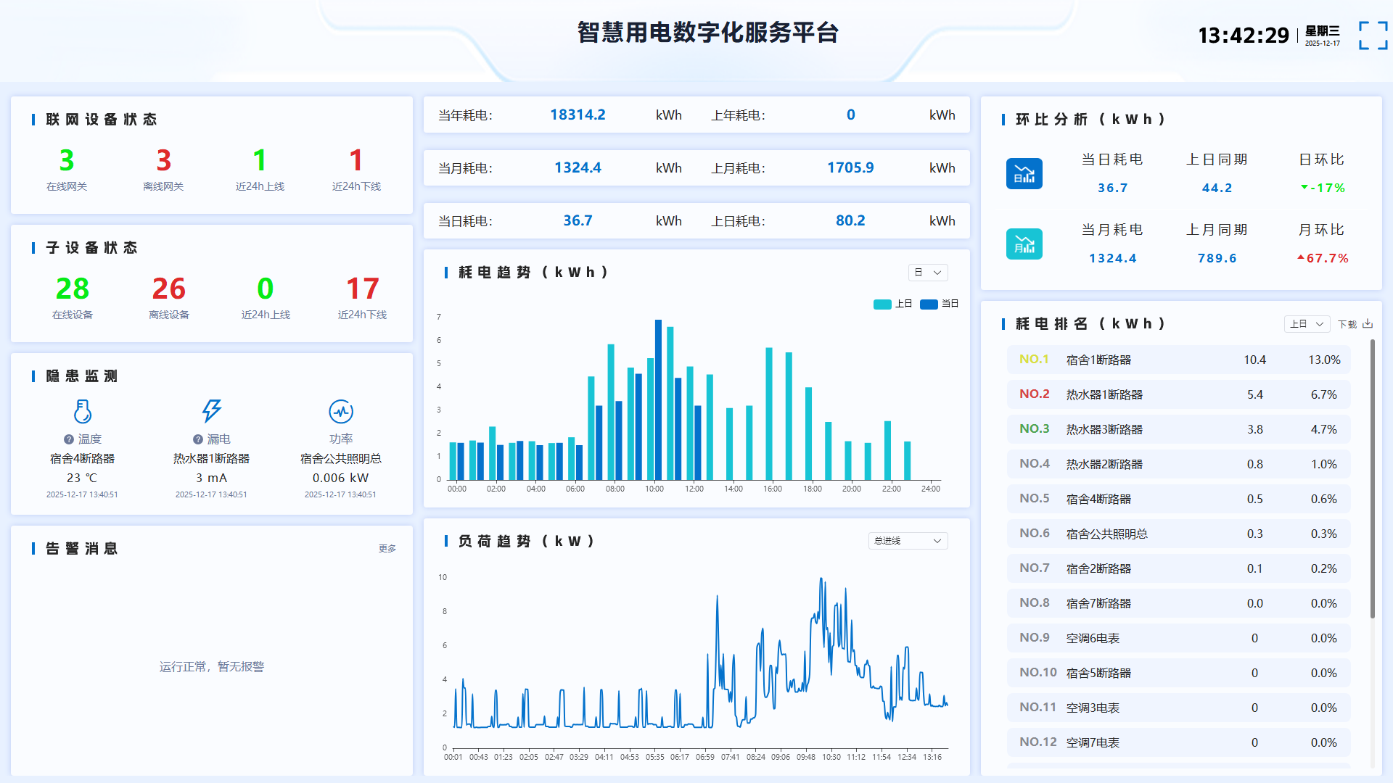The height and width of the screenshot is (783, 1393).
Task: Click the download icon in ranking panel
Action: [1368, 324]
